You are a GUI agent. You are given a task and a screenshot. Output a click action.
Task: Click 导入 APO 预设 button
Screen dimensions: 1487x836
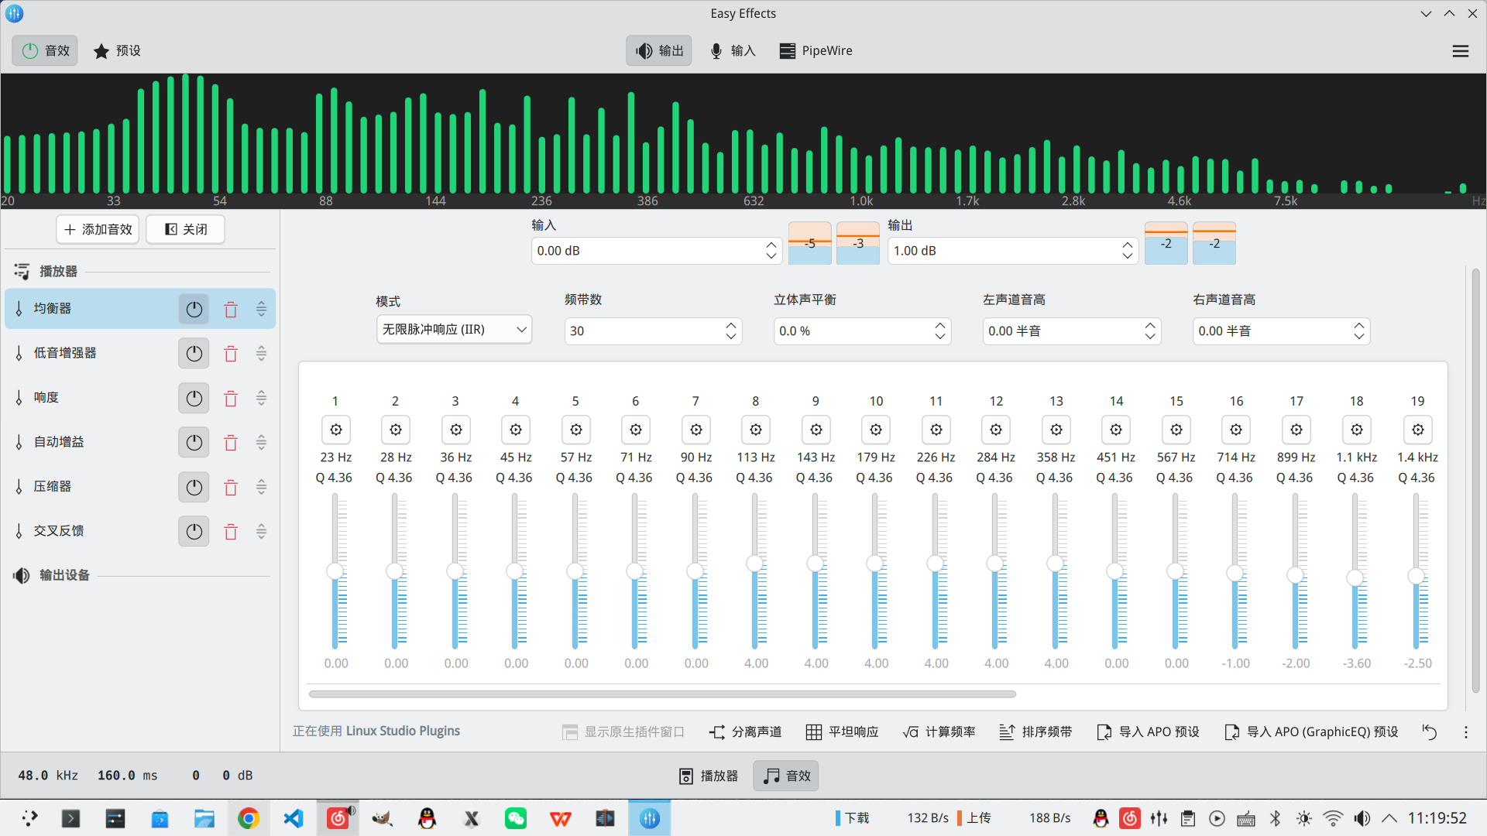click(1148, 731)
